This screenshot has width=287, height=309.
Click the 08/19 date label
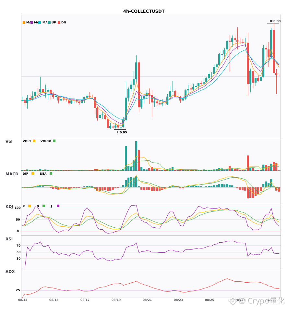[x=116, y=300]
